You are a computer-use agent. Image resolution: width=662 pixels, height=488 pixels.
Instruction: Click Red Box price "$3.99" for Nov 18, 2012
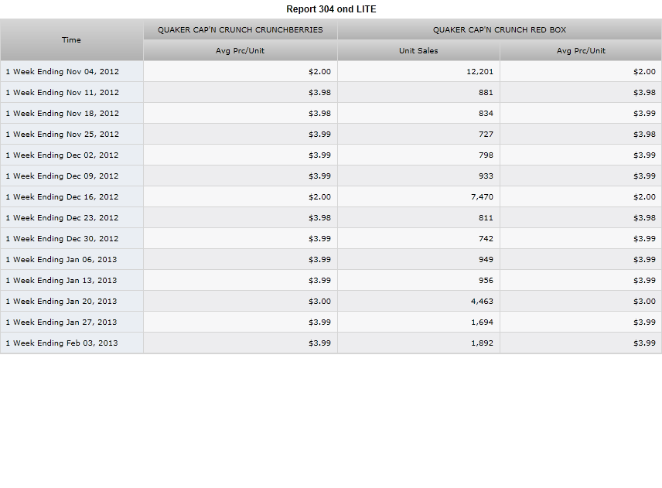coord(644,113)
